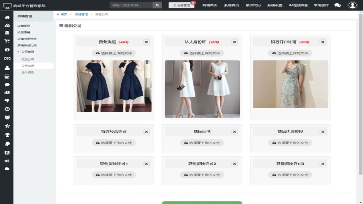
Task: Click the calculator icon in sidebar
Action: [x=7, y=76]
